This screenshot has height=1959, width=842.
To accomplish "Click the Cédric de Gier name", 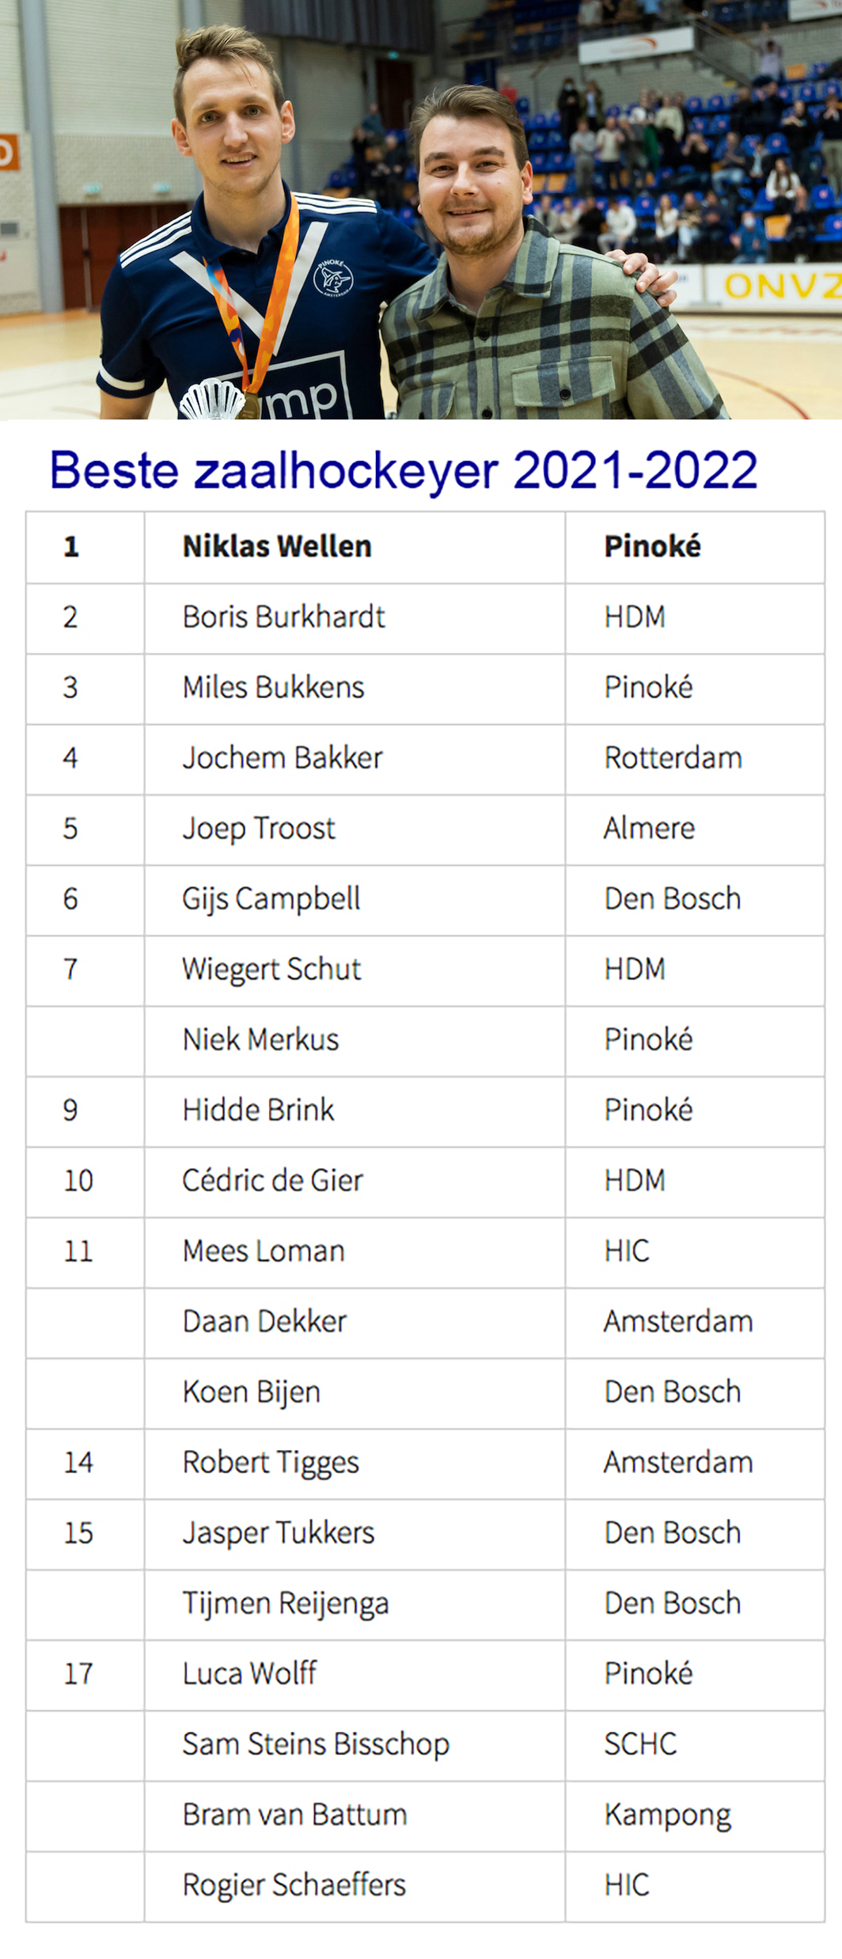I will pos(272,1180).
